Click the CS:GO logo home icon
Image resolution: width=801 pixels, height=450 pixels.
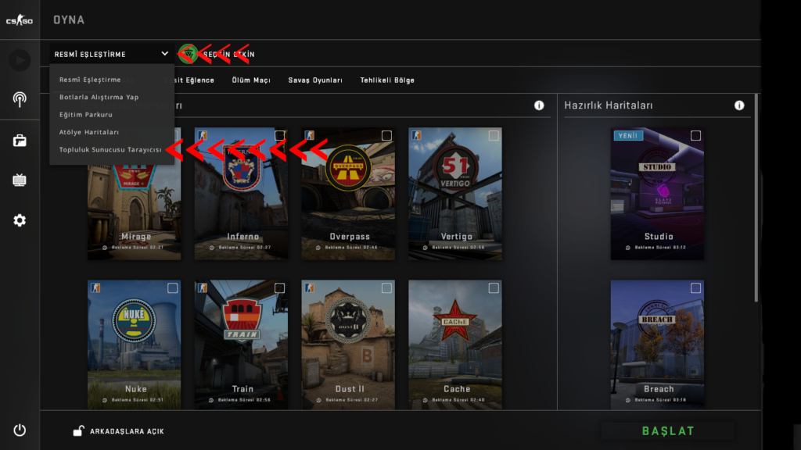point(20,20)
